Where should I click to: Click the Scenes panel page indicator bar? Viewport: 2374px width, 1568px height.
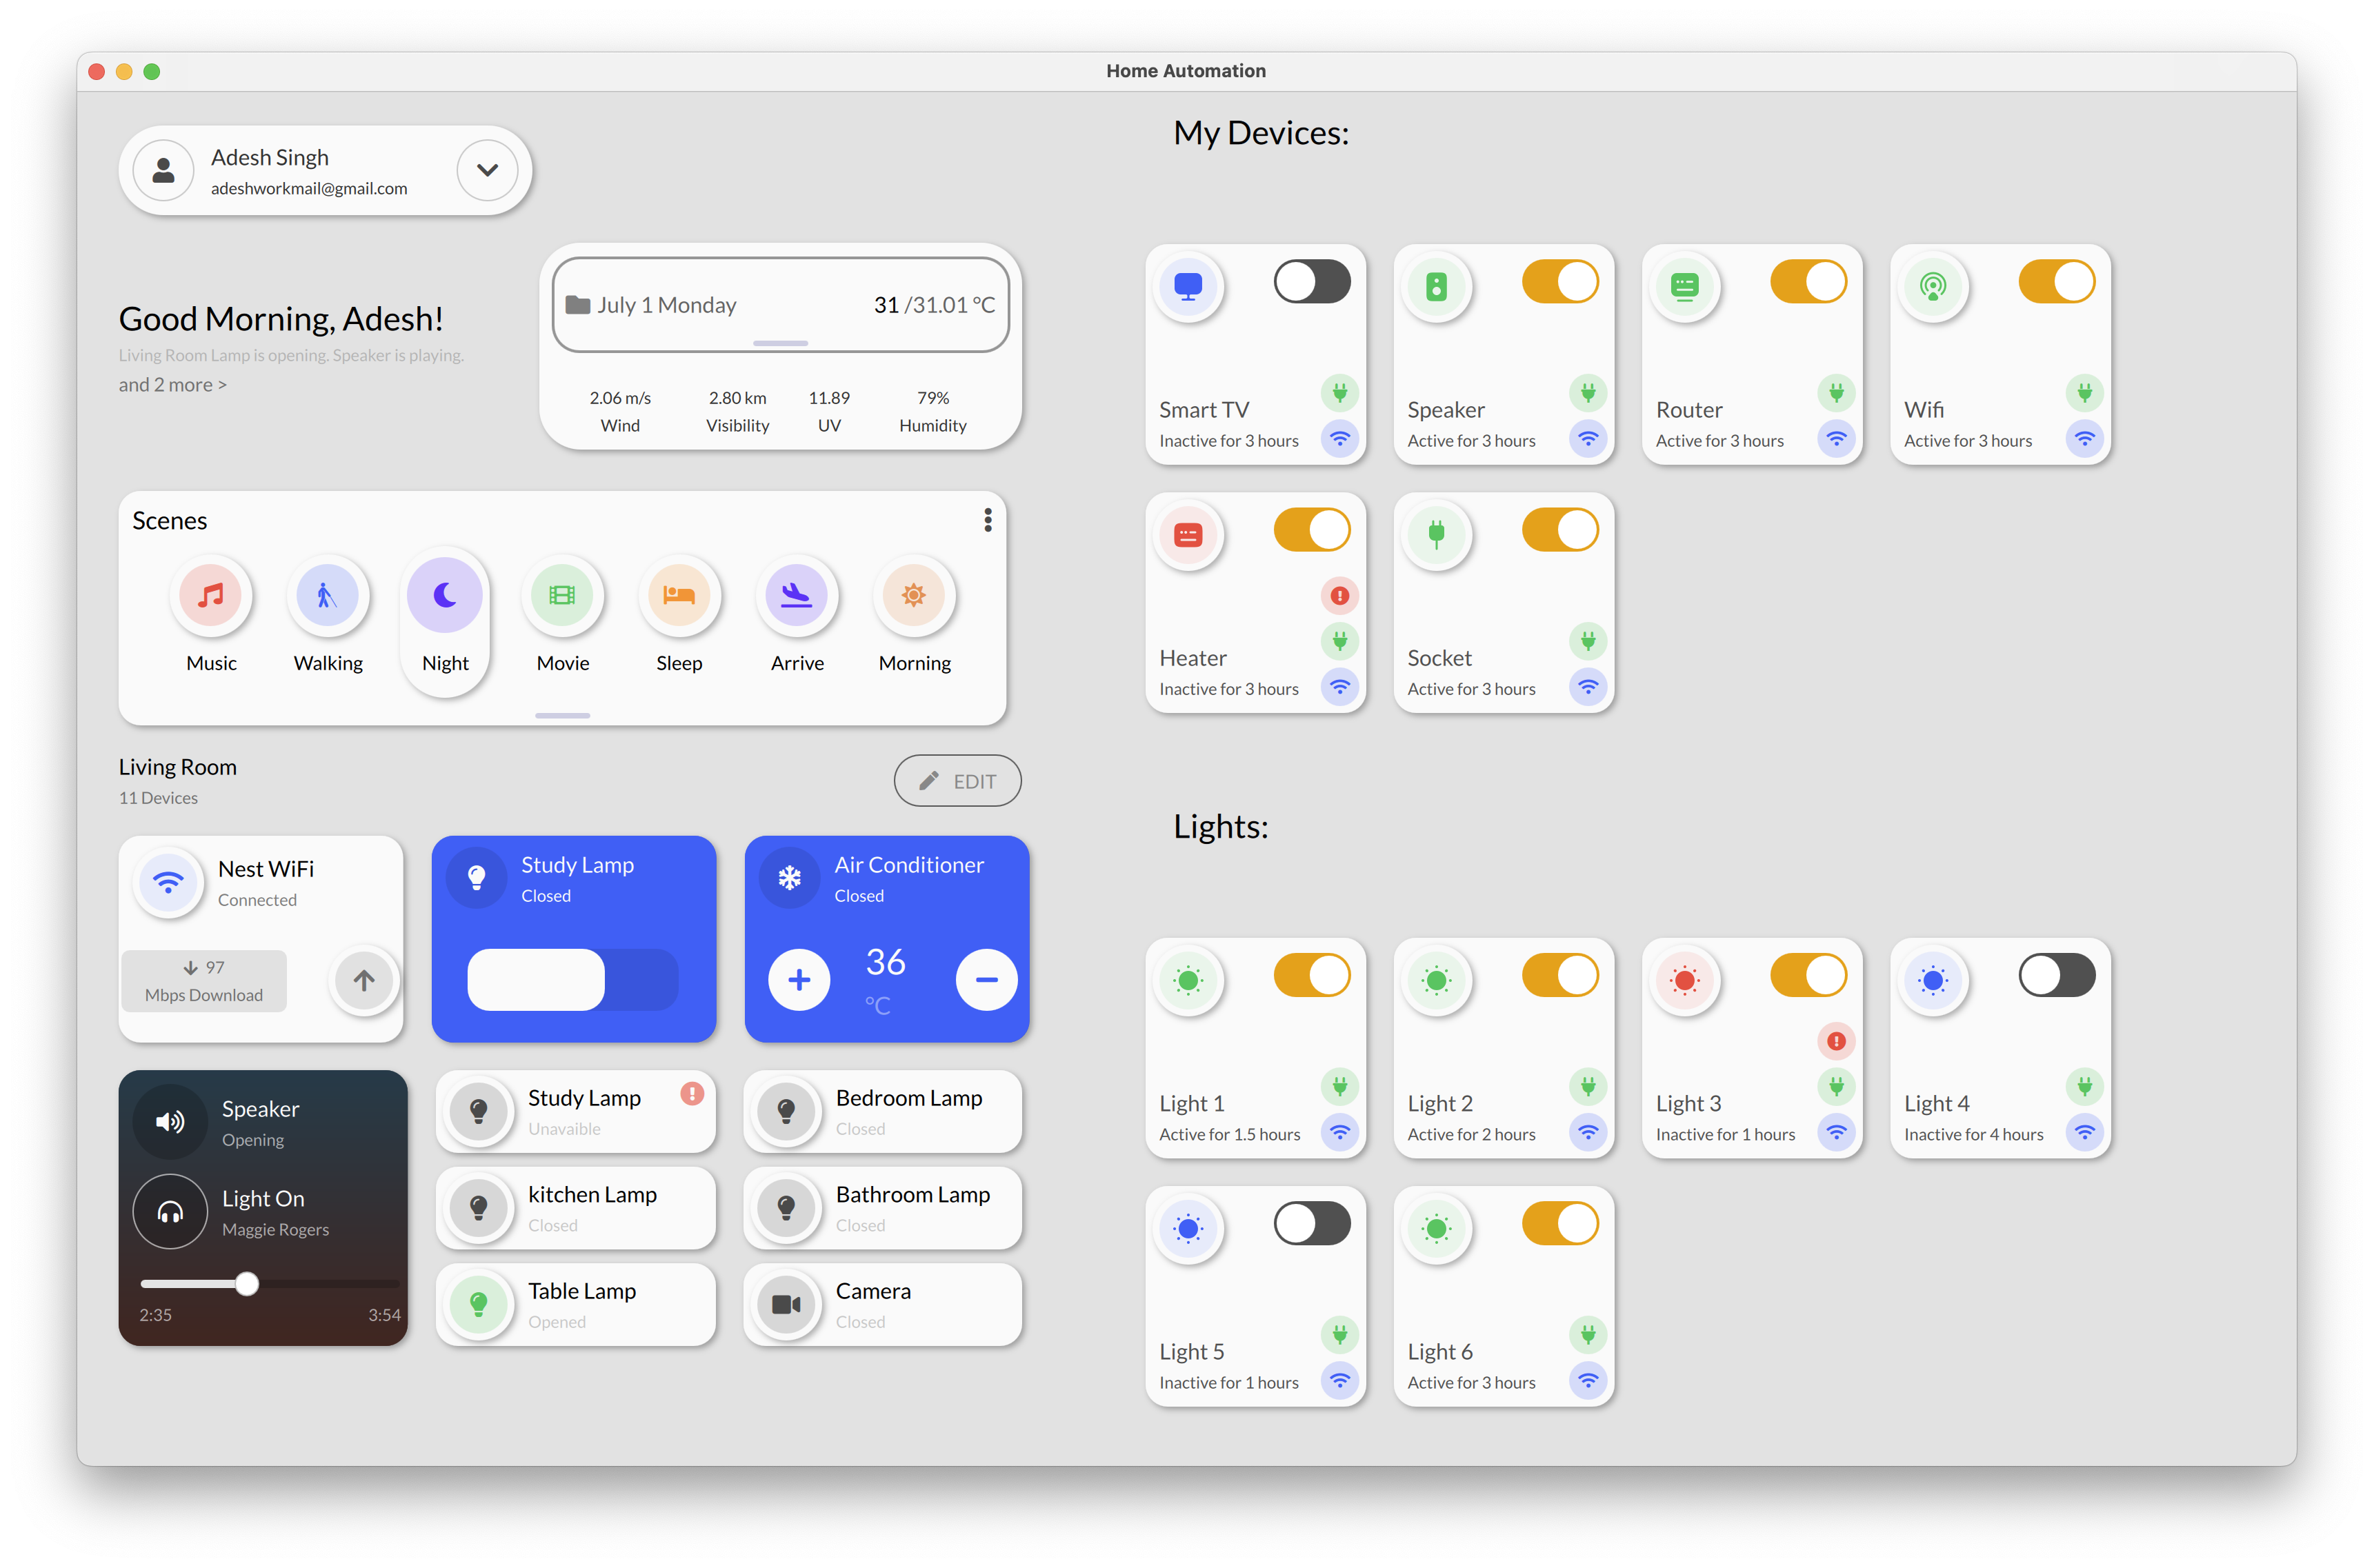[562, 716]
